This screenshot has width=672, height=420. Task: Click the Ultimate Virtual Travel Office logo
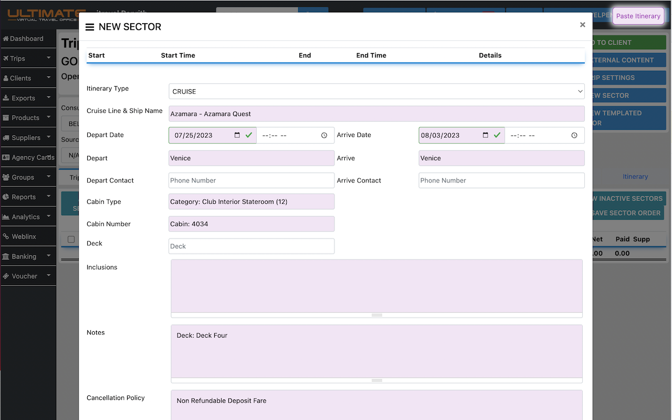[45, 15]
